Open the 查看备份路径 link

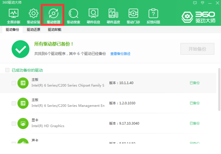[x=120, y=54]
